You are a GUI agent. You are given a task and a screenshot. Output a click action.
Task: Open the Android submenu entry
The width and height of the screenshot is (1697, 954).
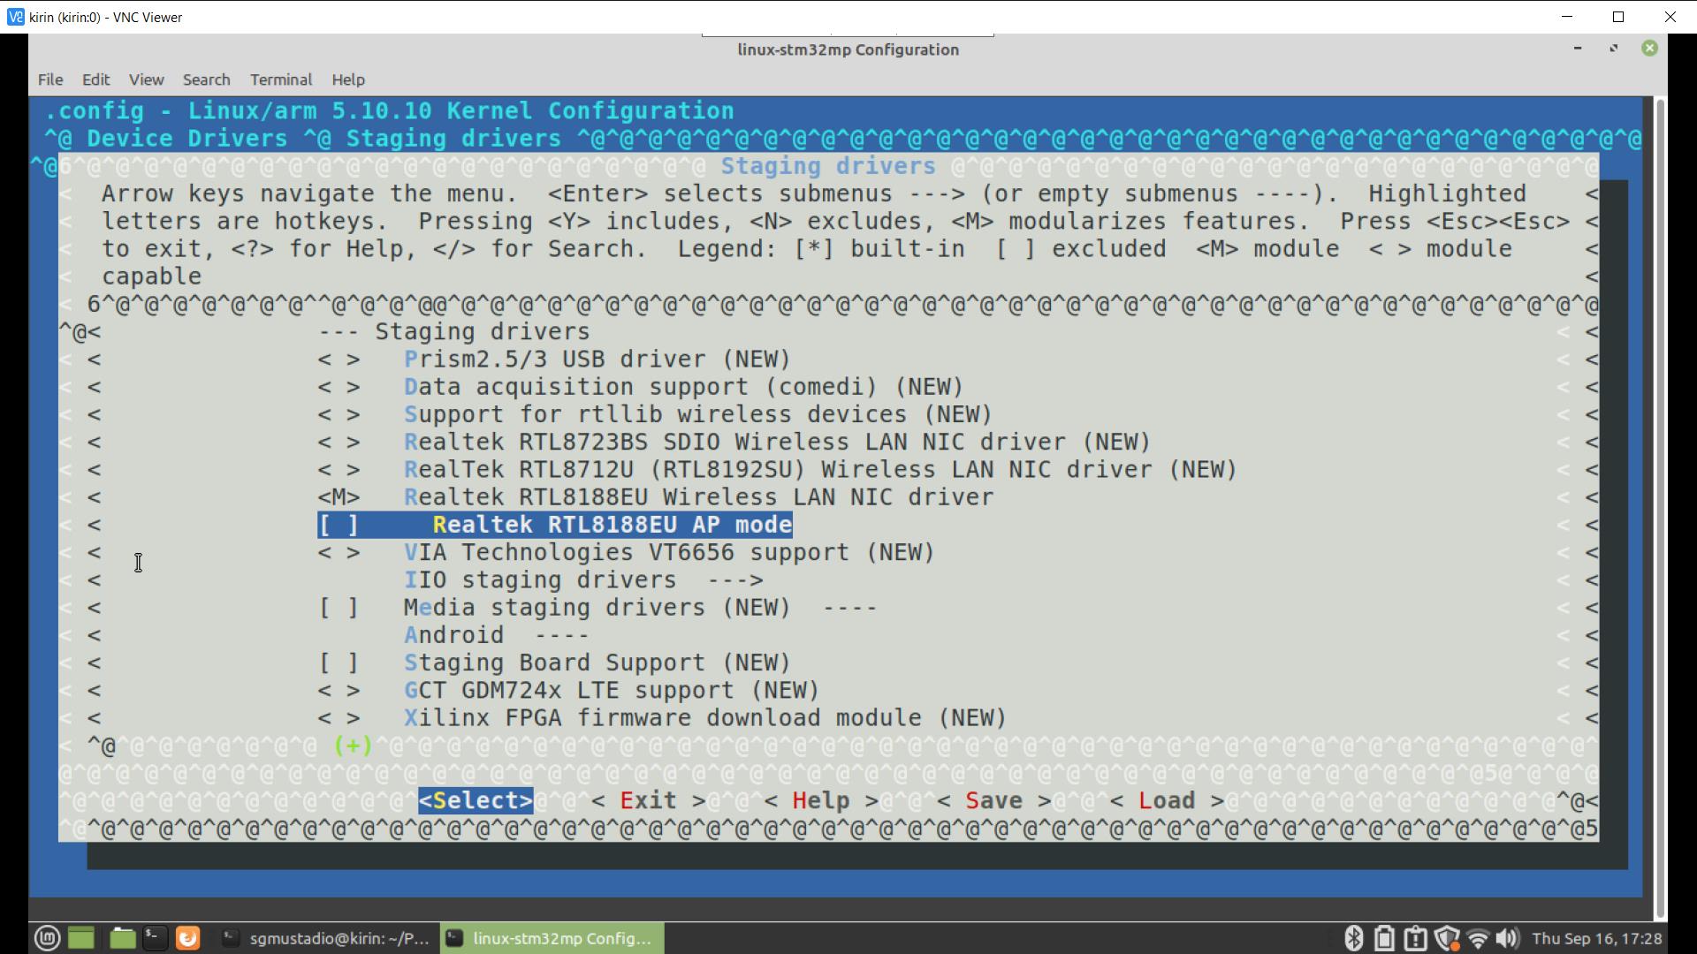[x=495, y=634]
